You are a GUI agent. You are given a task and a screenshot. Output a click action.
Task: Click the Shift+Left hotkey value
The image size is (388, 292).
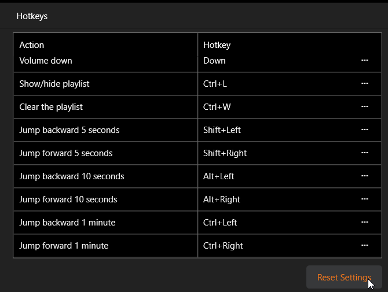click(x=222, y=130)
